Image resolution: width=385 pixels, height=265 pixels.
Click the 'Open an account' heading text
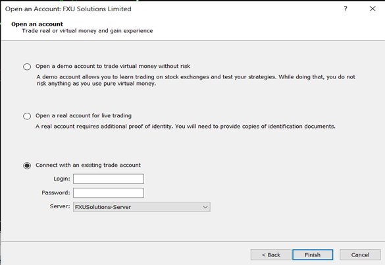37,24
